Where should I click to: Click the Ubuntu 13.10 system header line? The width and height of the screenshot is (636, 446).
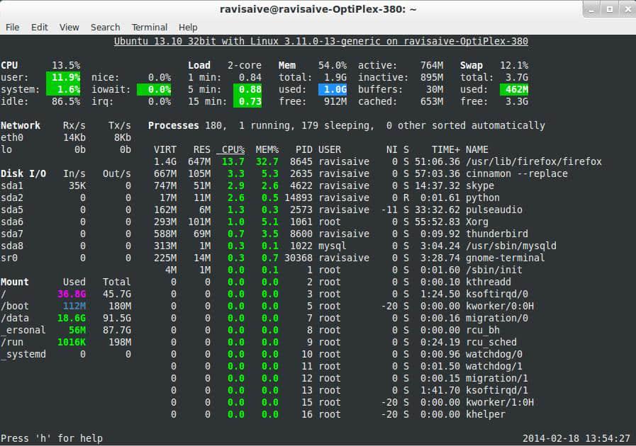(320, 41)
